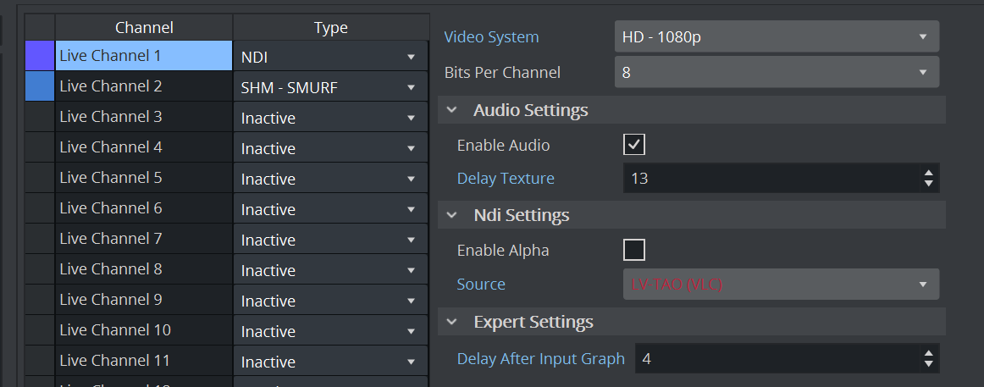Open the NDI Source dropdown
The image size is (984, 387).
(x=776, y=285)
